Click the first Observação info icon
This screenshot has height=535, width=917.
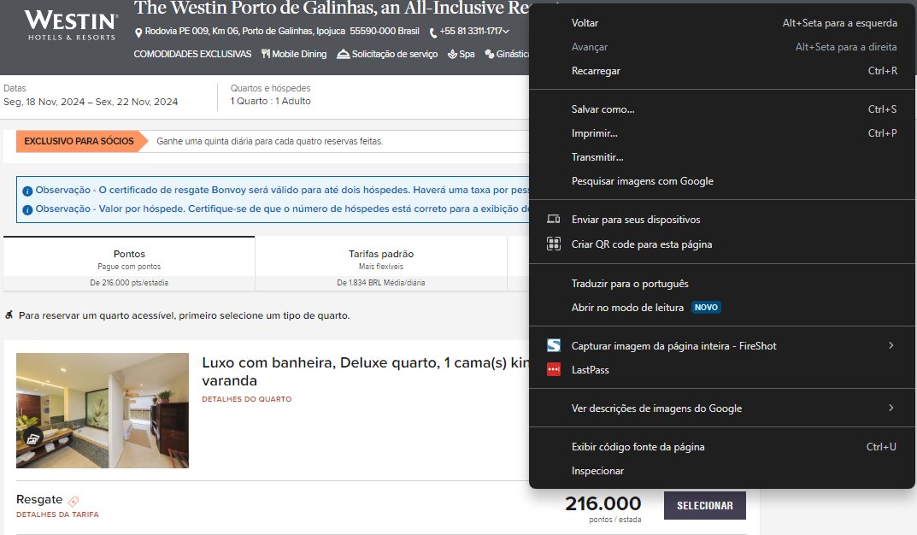pyautogui.click(x=27, y=191)
